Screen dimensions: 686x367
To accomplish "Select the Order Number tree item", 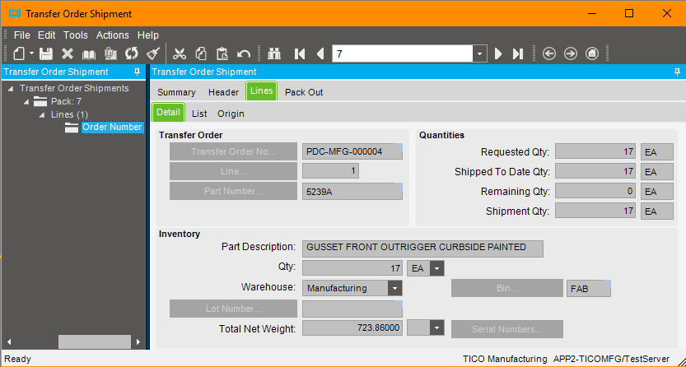I will coord(112,128).
